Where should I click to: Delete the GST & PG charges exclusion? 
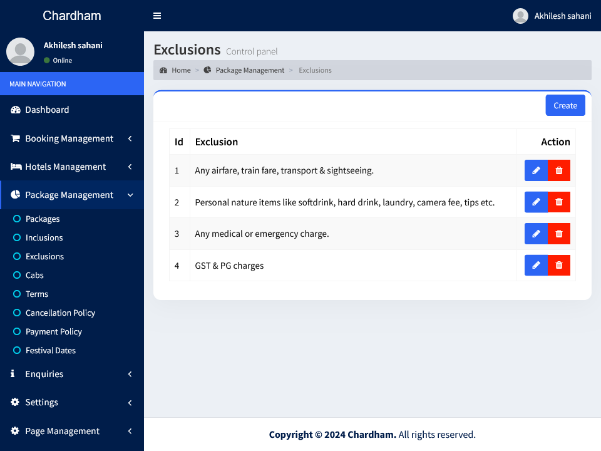coord(559,266)
